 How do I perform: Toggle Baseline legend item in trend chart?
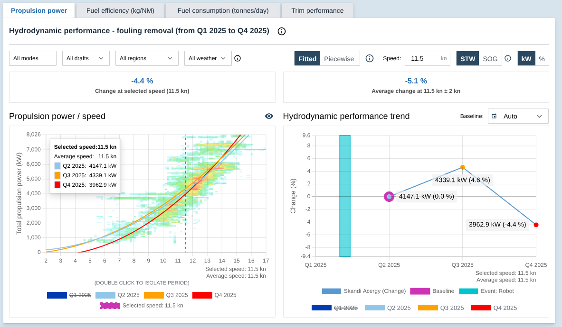432,291
